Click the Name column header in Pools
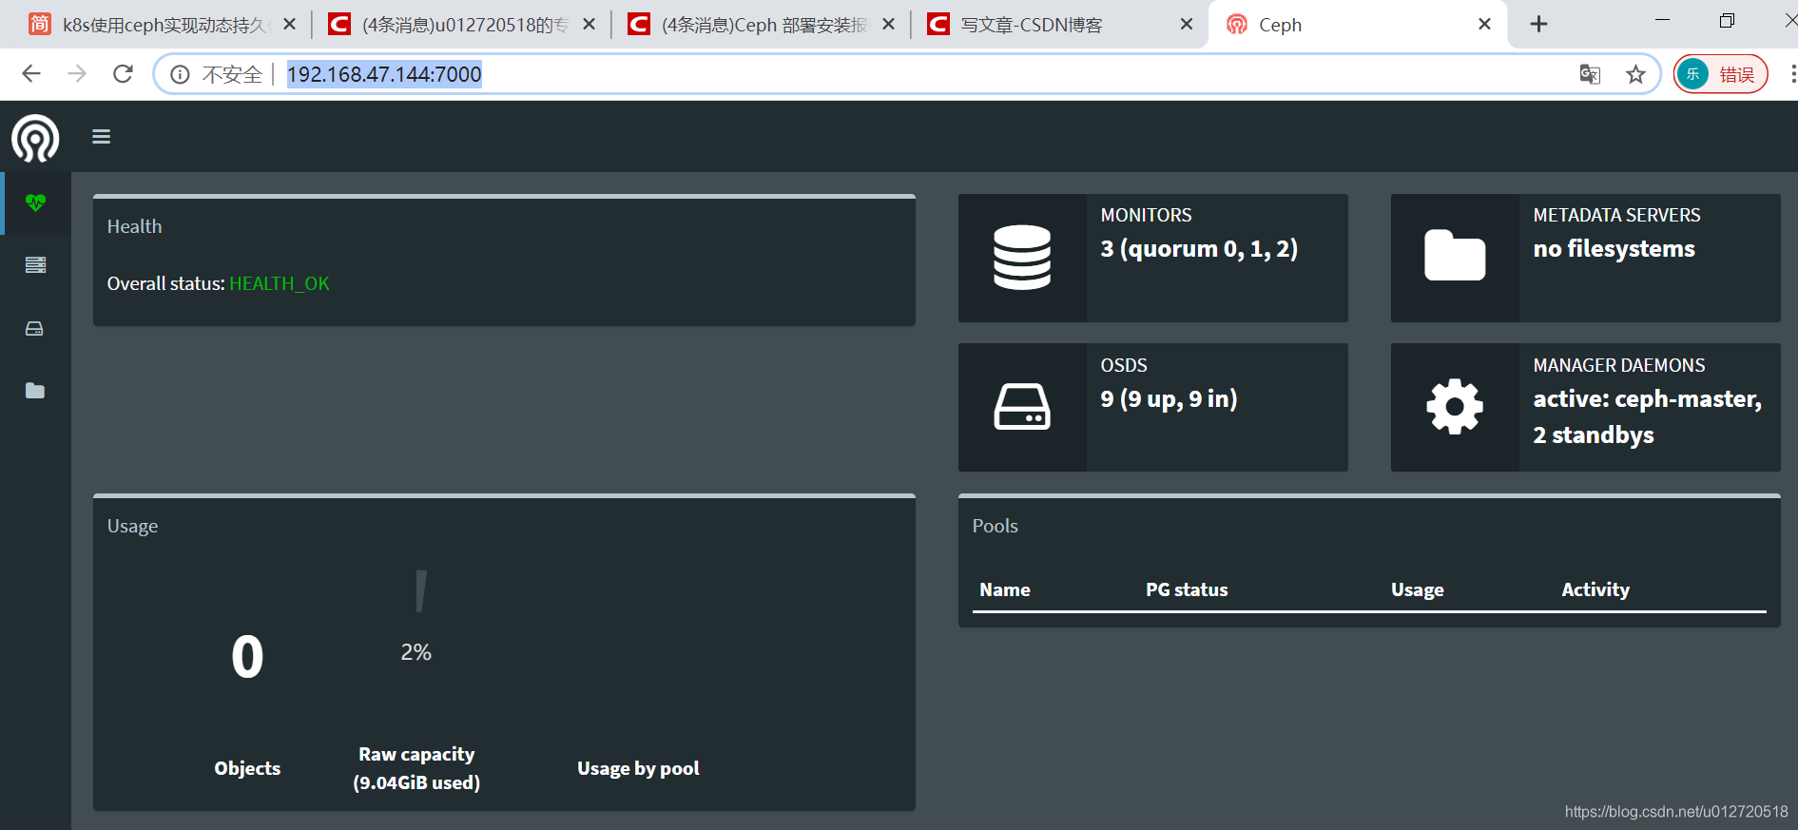1798x830 pixels. coord(1005,589)
